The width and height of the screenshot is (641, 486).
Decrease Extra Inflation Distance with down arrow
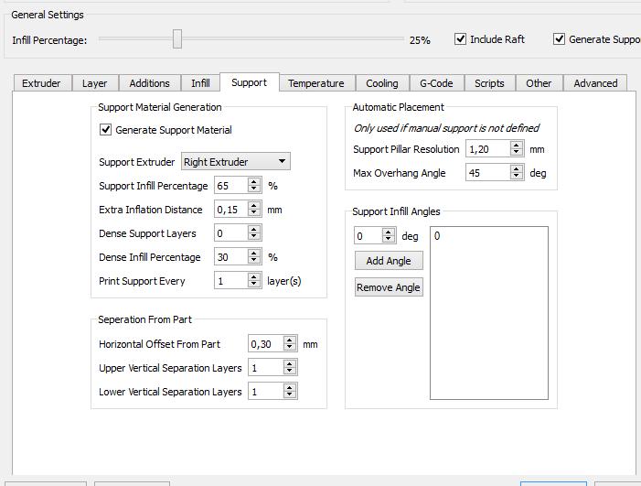click(254, 213)
